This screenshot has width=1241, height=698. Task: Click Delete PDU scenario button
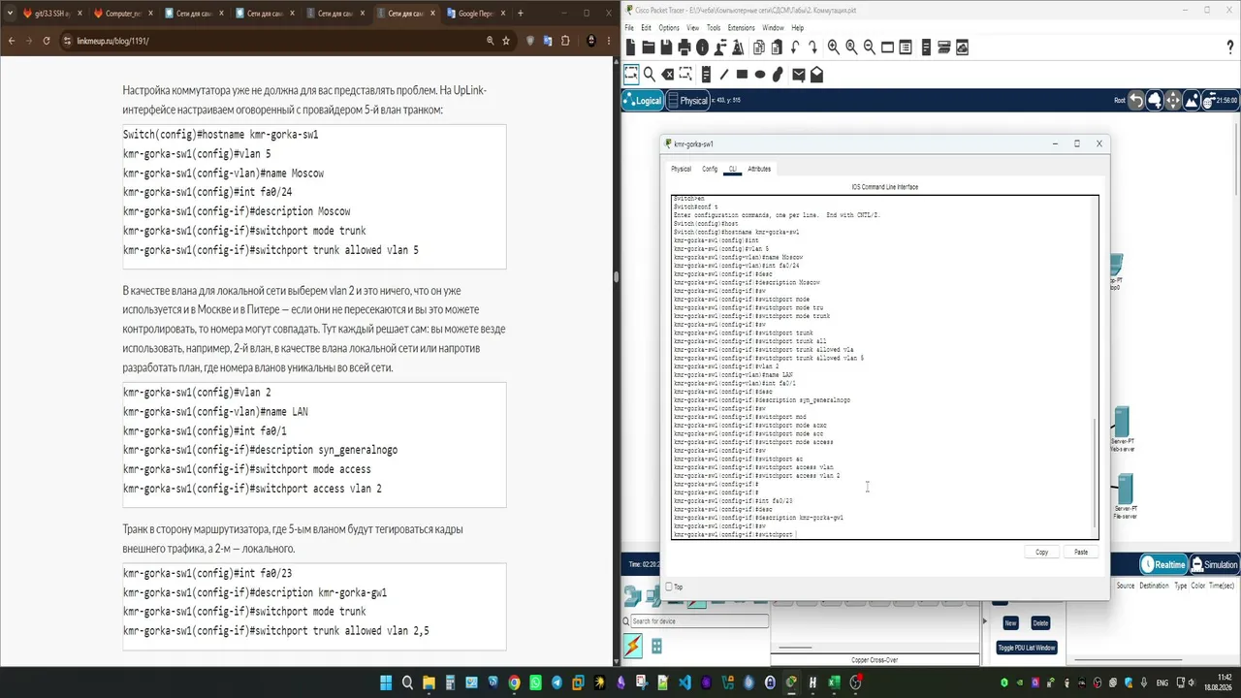[1040, 623]
